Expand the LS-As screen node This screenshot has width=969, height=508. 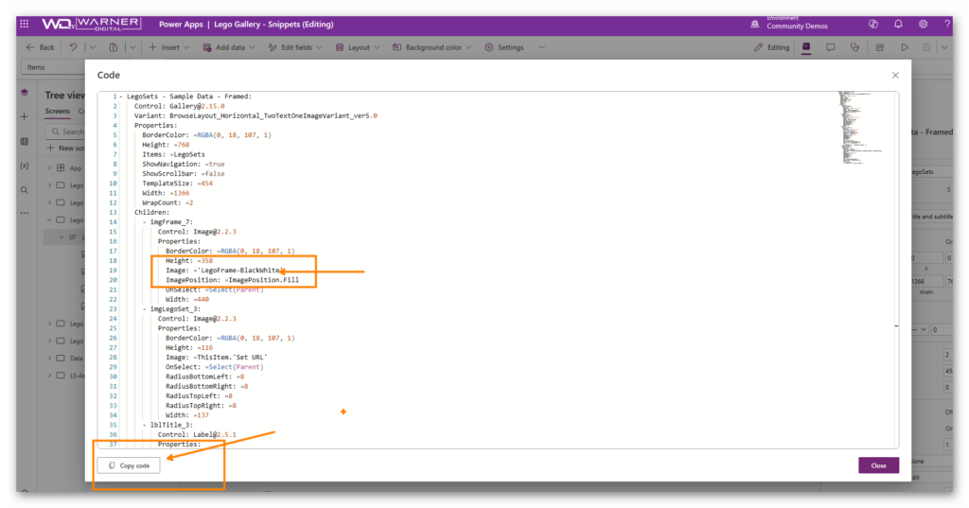pyautogui.click(x=49, y=376)
